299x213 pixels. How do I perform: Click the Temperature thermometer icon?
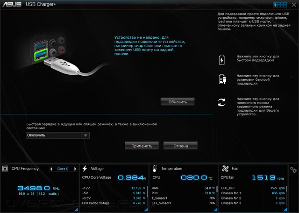[155, 169]
